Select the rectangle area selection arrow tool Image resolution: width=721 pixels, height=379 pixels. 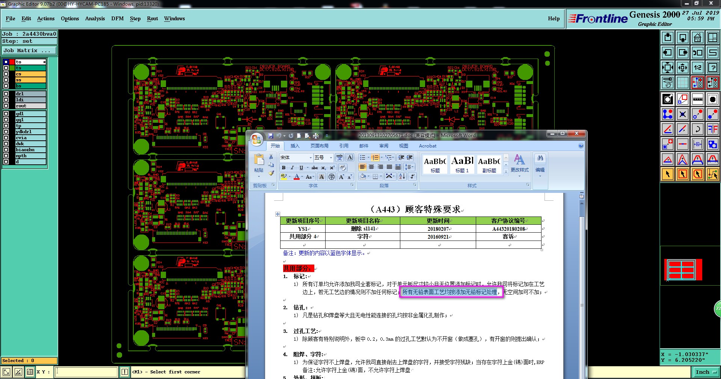682,174
